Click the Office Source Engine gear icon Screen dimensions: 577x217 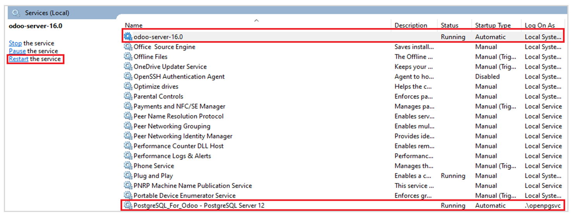point(128,47)
